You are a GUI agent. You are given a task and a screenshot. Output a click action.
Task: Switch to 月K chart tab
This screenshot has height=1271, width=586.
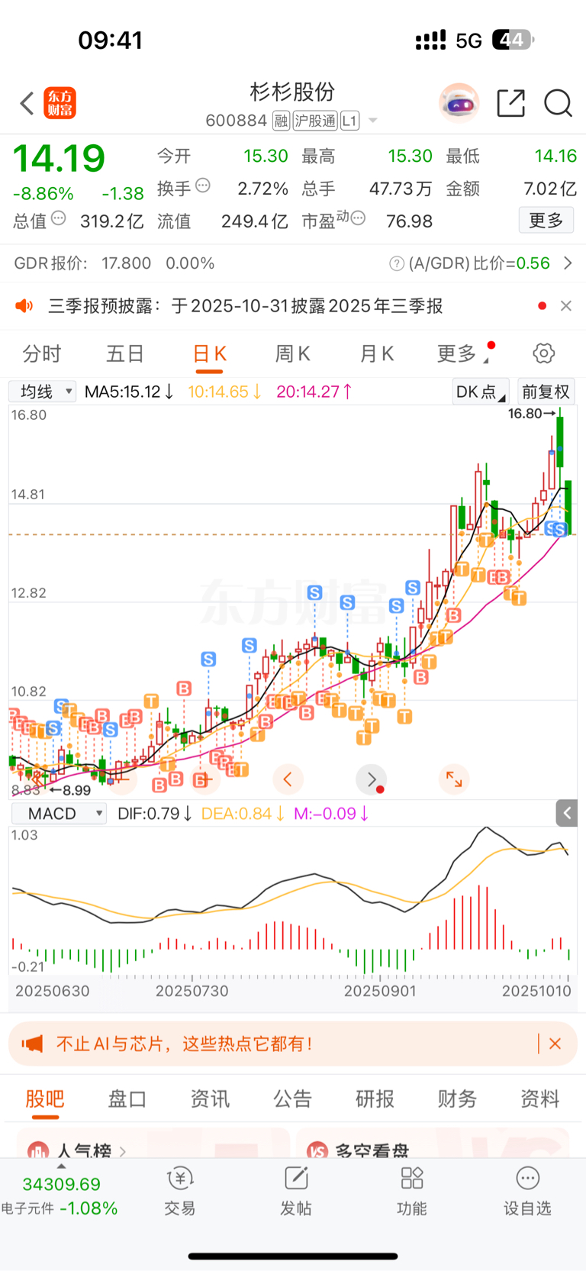376,353
